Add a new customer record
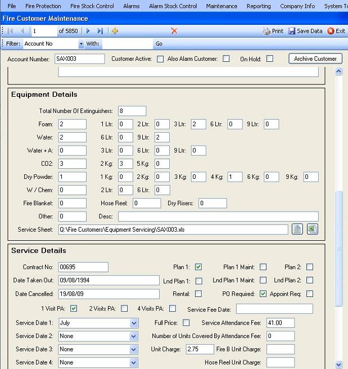348x369 pixels. point(115,31)
